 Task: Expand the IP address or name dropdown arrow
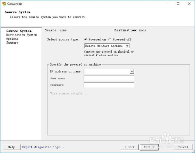132,71
